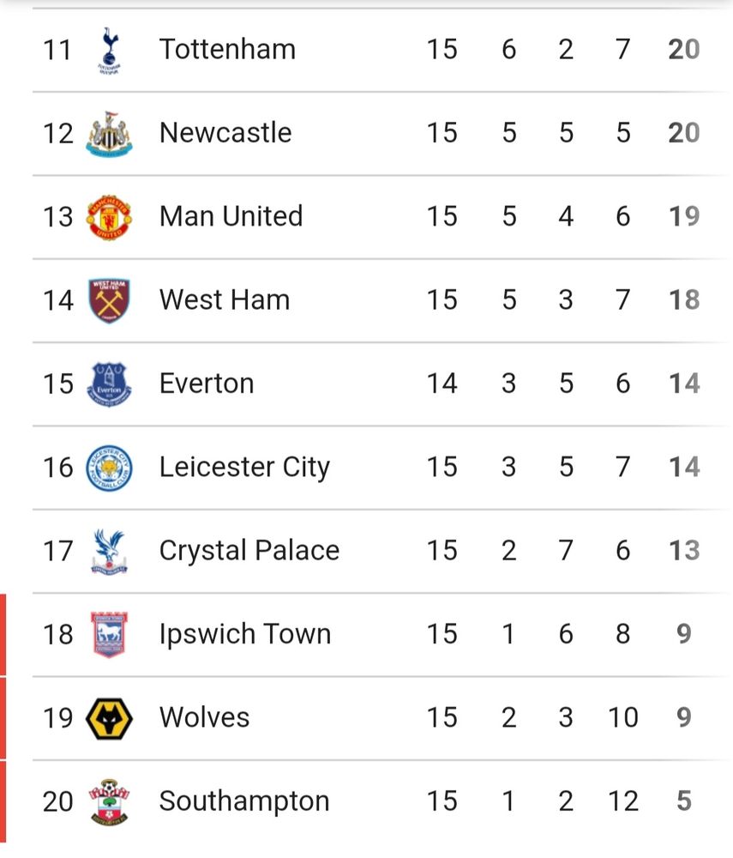Screen dimensions: 733x858
Task: Select the Leicester City team name
Action: 244,467
